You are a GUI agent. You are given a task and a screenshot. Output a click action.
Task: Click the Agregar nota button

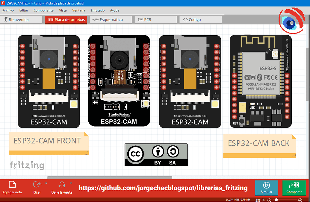tap(12, 188)
